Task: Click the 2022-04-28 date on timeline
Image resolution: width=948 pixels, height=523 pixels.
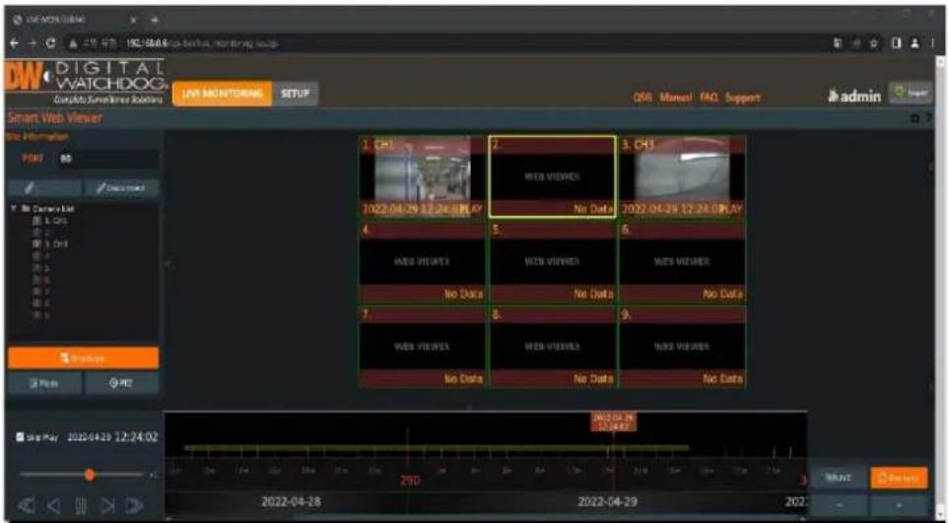Action: click(x=291, y=502)
